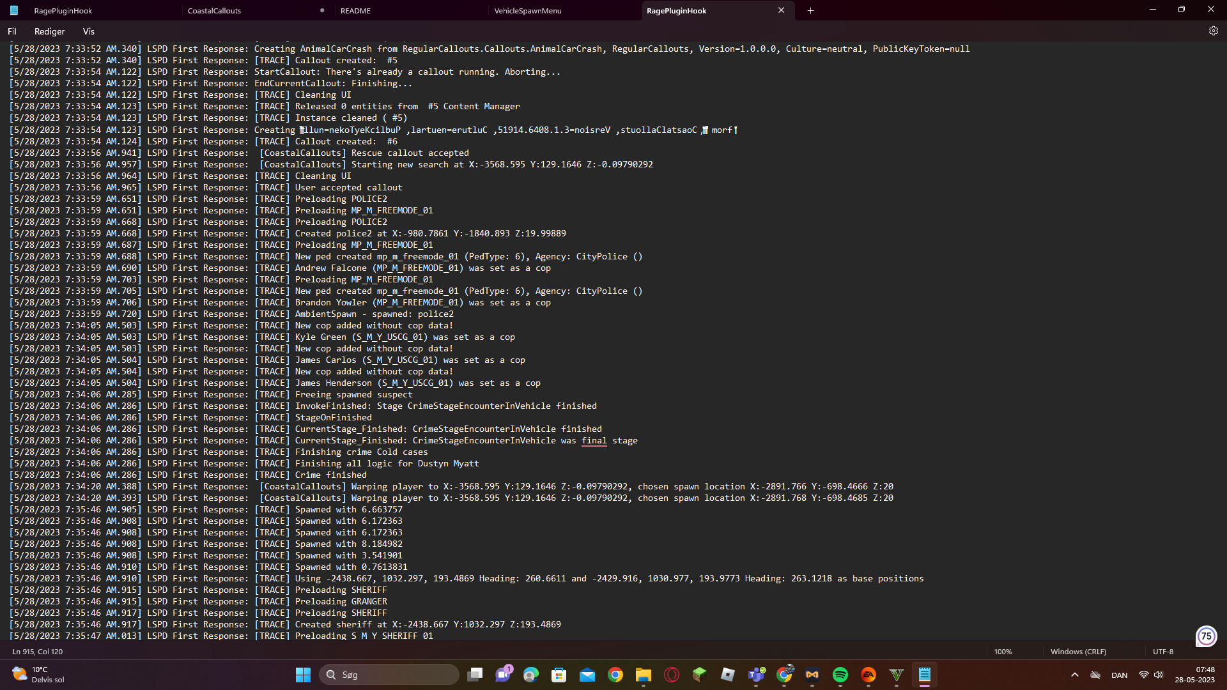Image resolution: width=1227 pixels, height=690 pixels.
Task: Click the Windows (CRLF) line ending indicator
Action: point(1078,652)
